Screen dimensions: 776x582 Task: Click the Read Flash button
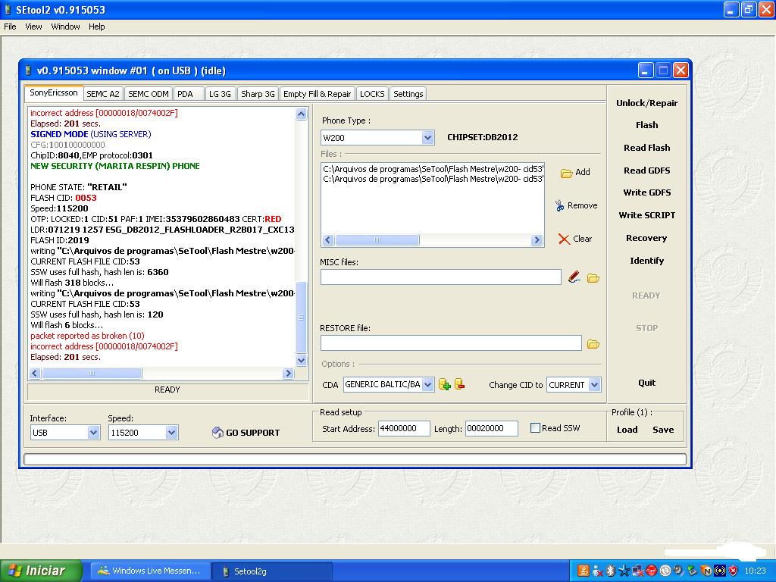pyautogui.click(x=647, y=148)
